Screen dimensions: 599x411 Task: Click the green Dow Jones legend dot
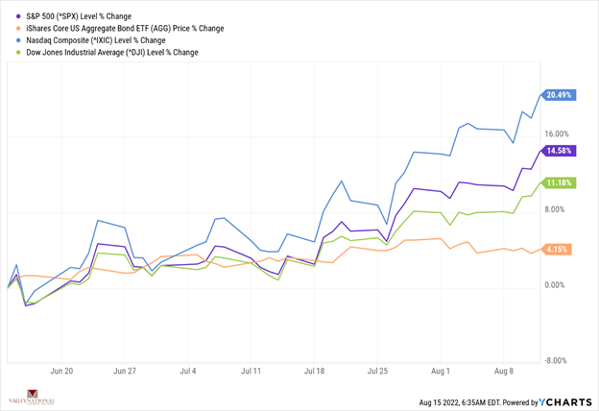coord(9,53)
